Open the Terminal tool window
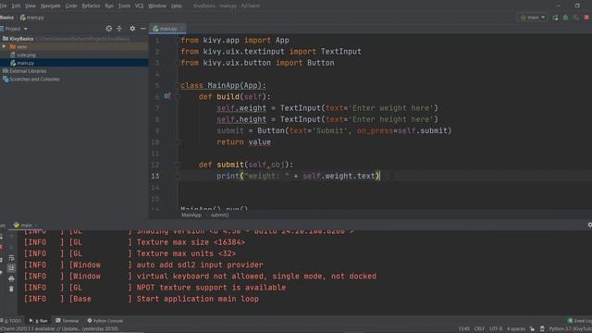Screen dimensions: 592x333 tap(68, 321)
